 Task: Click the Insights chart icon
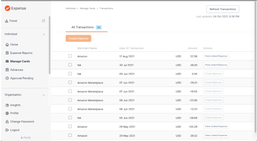(x=7, y=105)
